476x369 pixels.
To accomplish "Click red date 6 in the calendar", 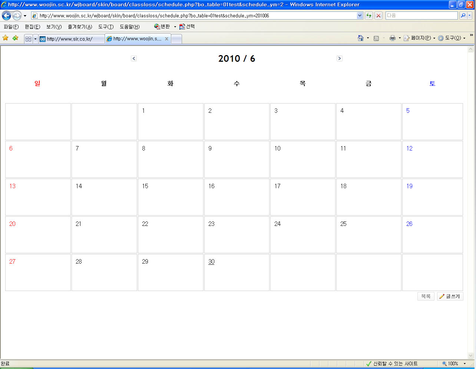I will pos(11,148).
